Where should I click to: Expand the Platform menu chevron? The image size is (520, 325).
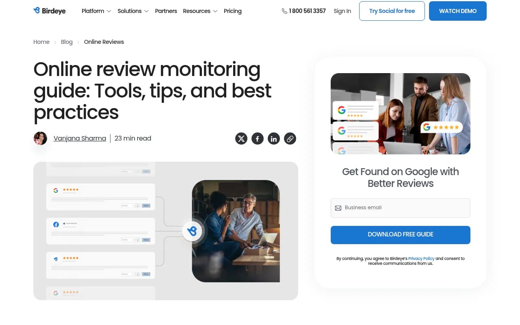109,11
